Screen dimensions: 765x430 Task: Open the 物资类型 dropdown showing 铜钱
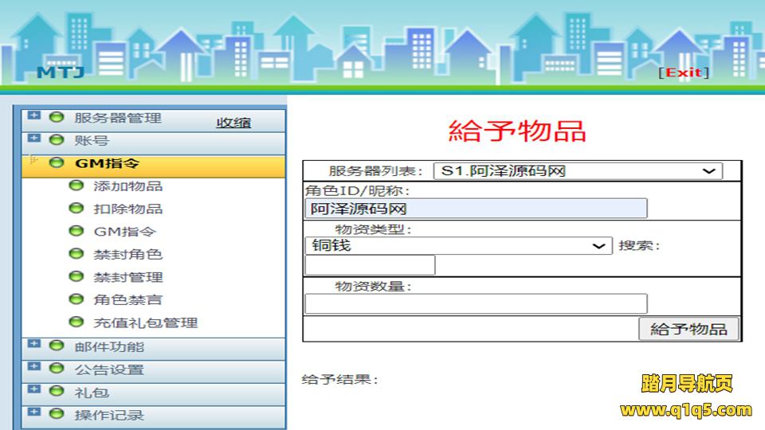point(458,246)
